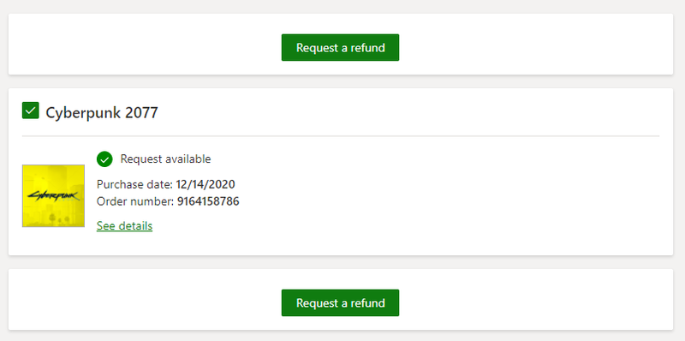Click the number 2077 in the game title
The width and height of the screenshot is (685, 341).
tap(141, 113)
